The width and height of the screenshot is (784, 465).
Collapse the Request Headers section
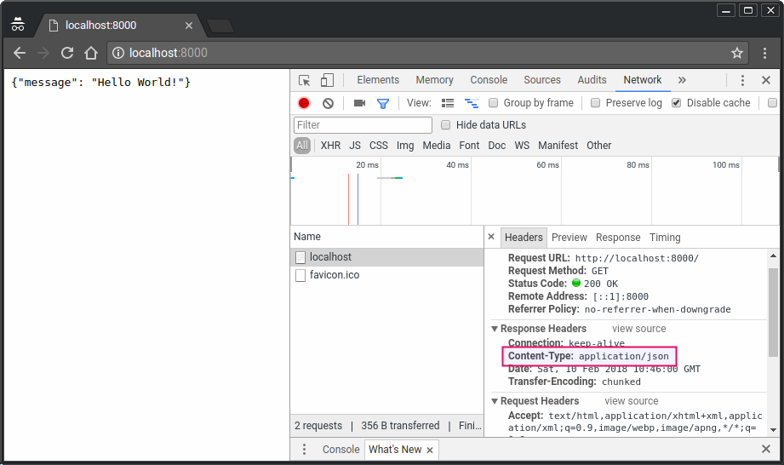click(x=495, y=401)
